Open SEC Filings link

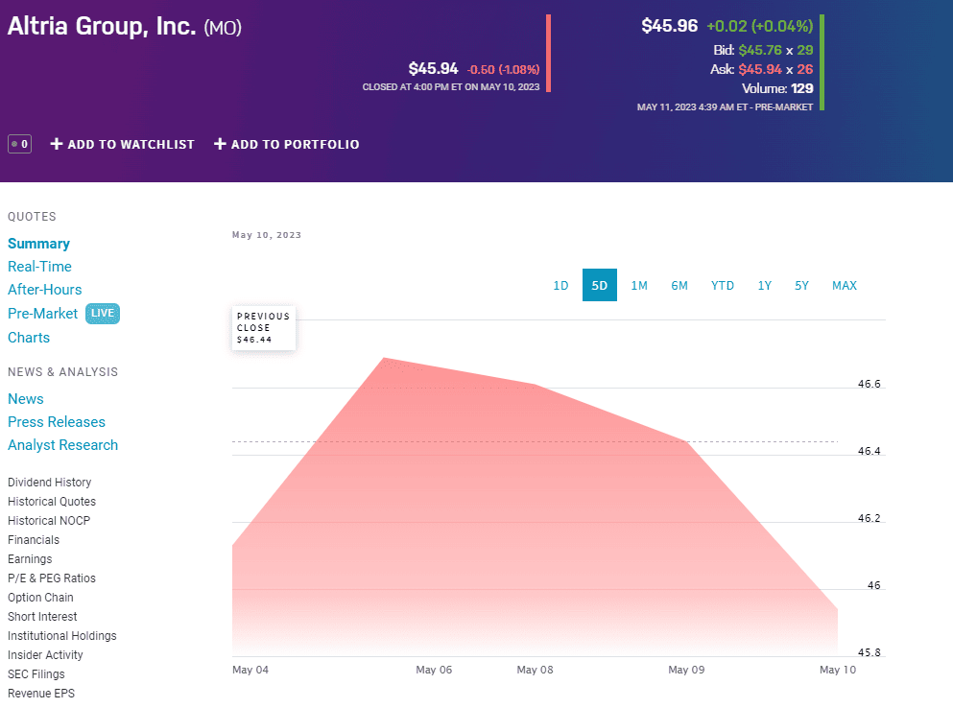36,674
